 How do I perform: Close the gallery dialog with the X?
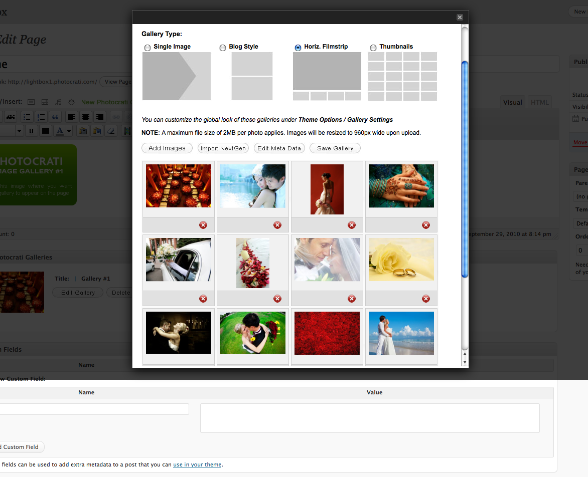coord(460,17)
